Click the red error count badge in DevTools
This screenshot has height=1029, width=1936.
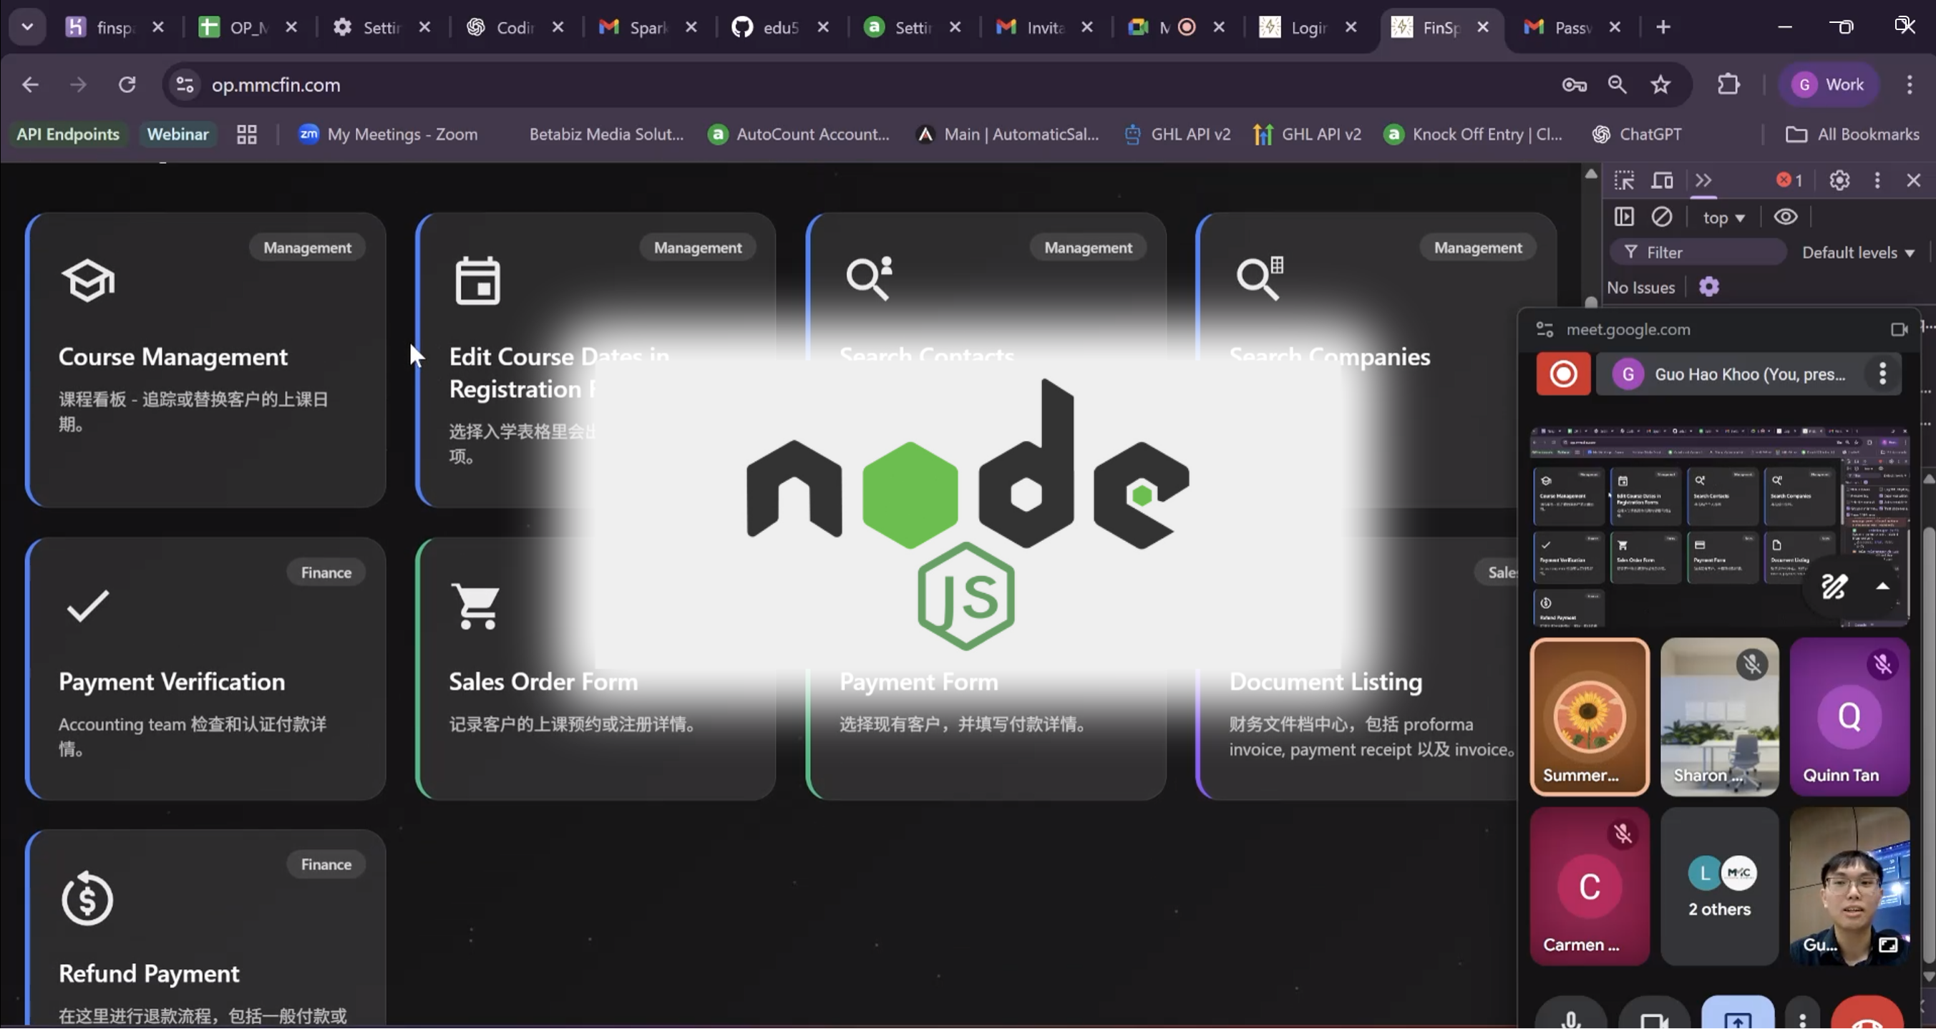click(x=1789, y=180)
